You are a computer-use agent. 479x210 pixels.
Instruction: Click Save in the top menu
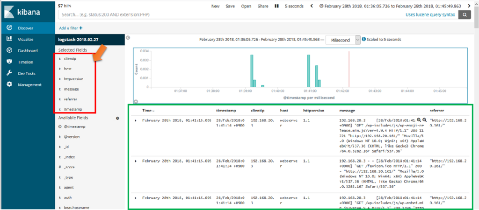click(230, 6)
